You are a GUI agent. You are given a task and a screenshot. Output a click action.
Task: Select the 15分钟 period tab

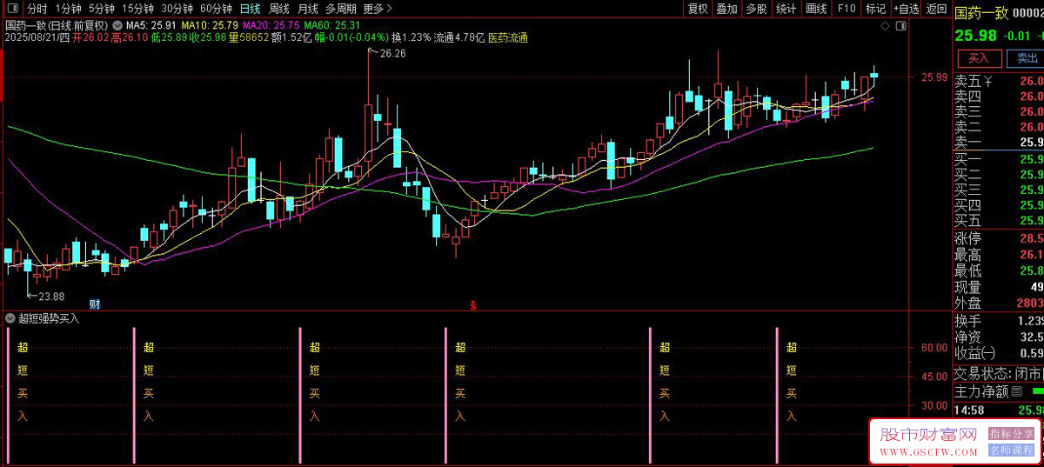coord(137,9)
